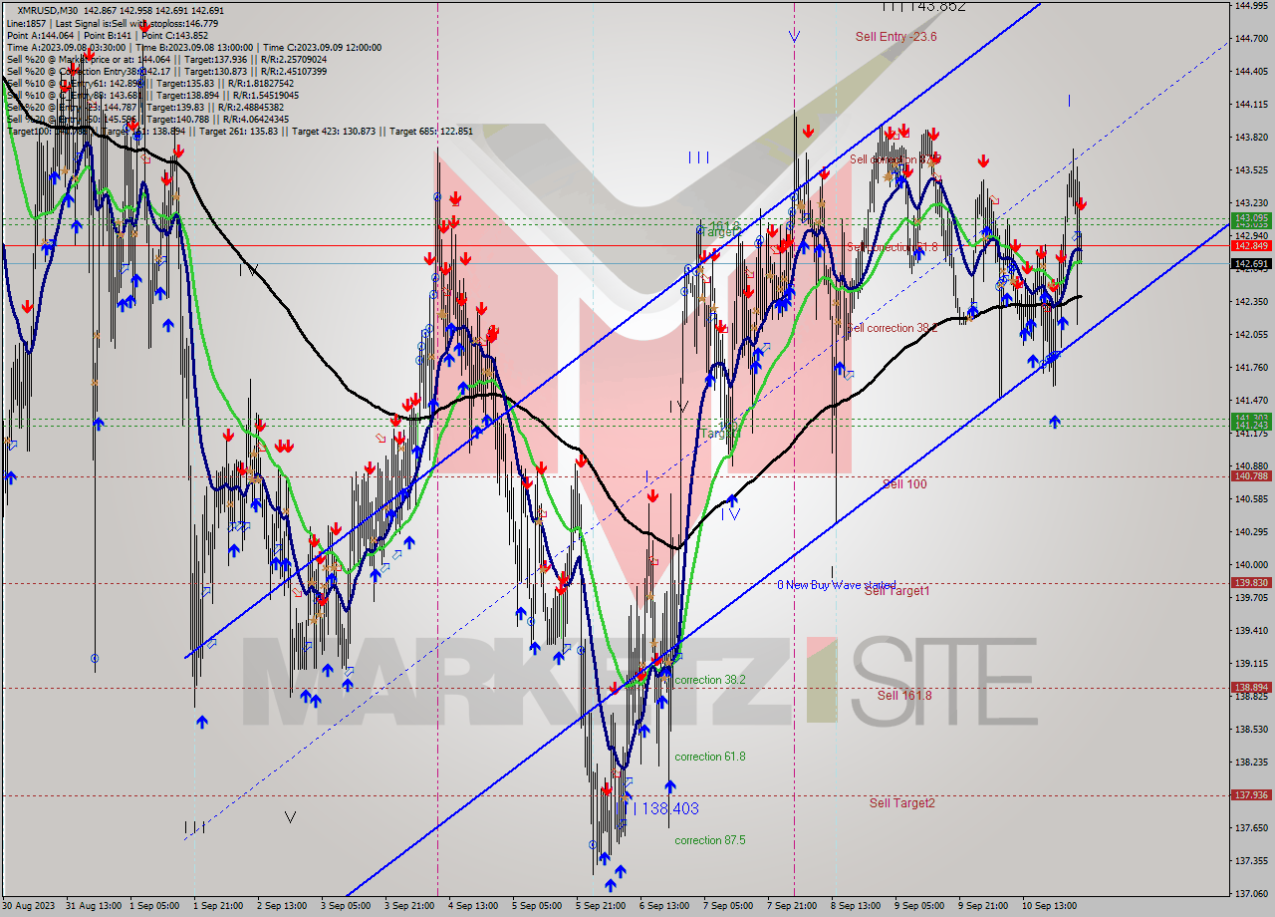Select the green 'correction 87.5' label
The height and width of the screenshot is (917, 1275).
(x=710, y=840)
